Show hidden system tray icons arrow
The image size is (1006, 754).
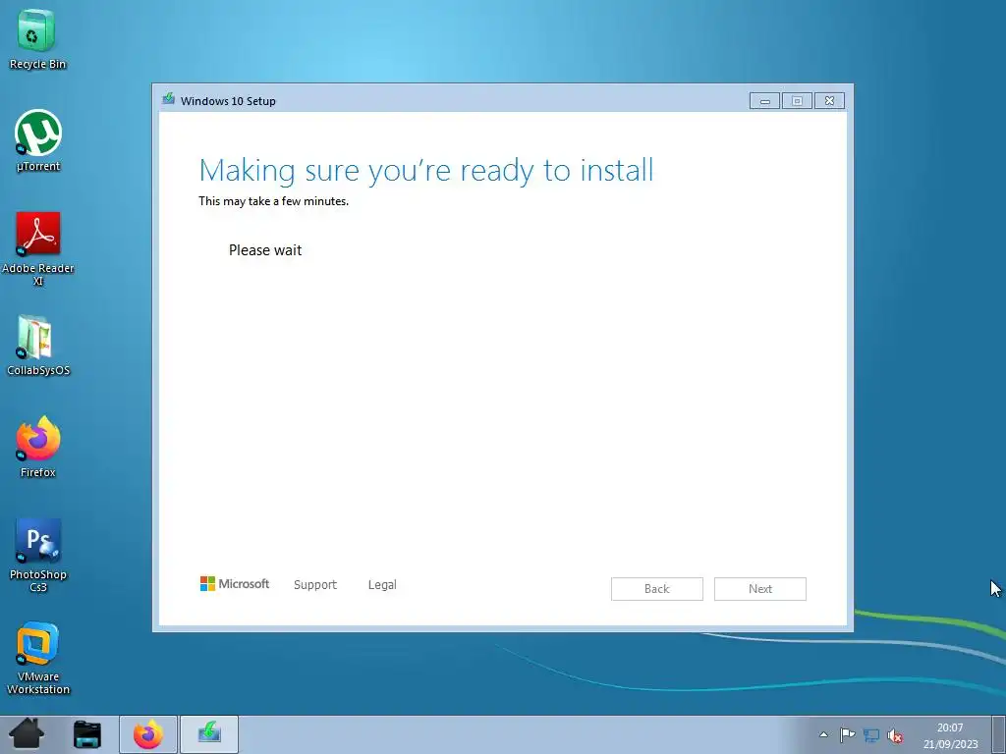pos(824,734)
